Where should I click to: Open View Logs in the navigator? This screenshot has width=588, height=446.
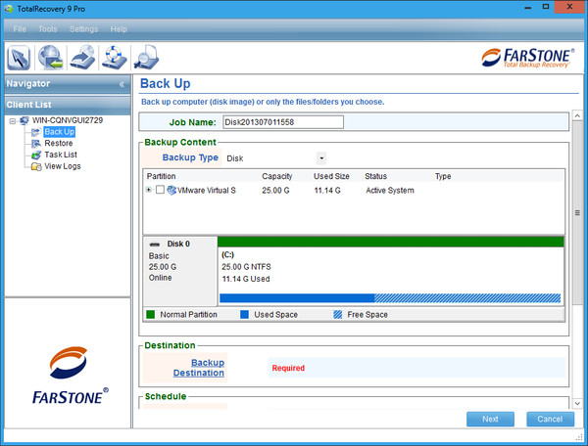point(63,166)
